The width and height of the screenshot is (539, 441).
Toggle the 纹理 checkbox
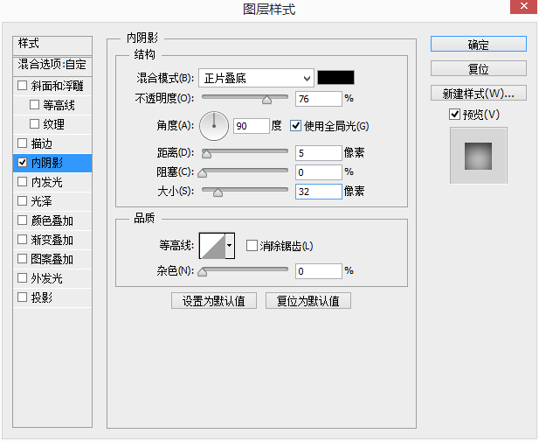34,123
